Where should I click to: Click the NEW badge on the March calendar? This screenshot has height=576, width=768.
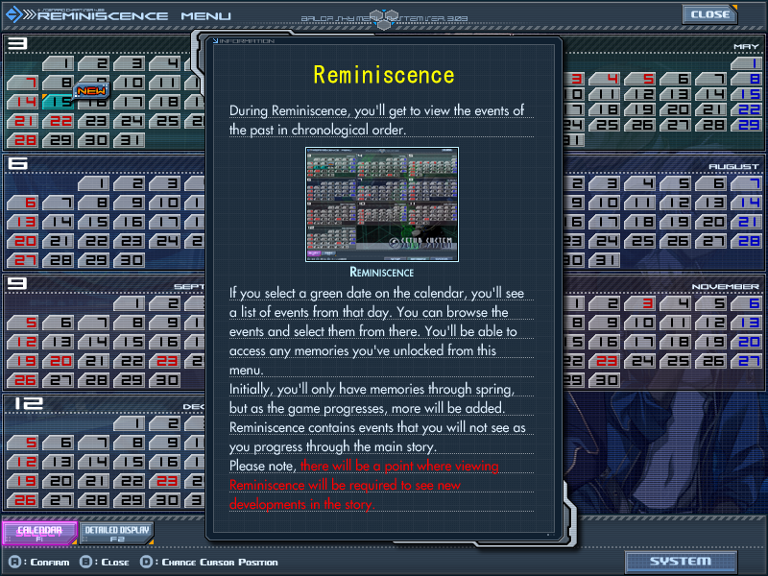tap(91, 90)
